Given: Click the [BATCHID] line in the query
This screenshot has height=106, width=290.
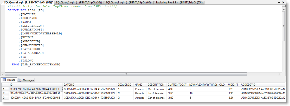Looking at the screenshot, I should 28,14.
